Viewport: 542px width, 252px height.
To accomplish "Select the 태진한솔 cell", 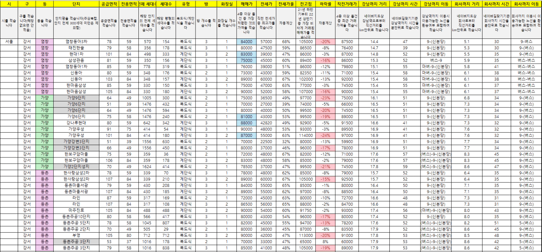I will (x=76, y=48).
